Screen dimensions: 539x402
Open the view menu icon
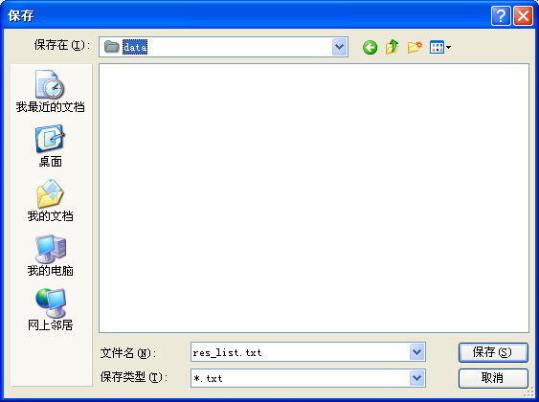point(440,47)
